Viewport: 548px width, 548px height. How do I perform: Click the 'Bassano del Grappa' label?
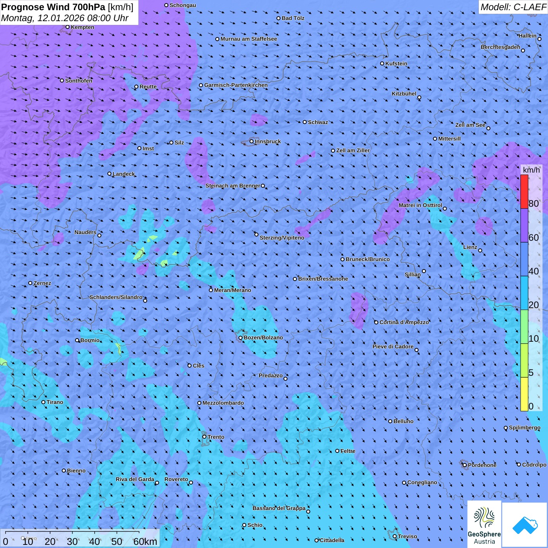point(279,508)
